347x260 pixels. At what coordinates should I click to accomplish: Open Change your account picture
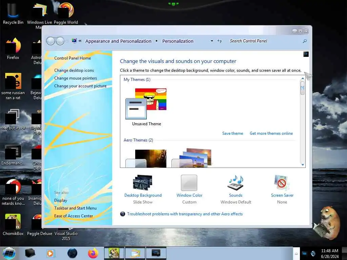point(80,86)
